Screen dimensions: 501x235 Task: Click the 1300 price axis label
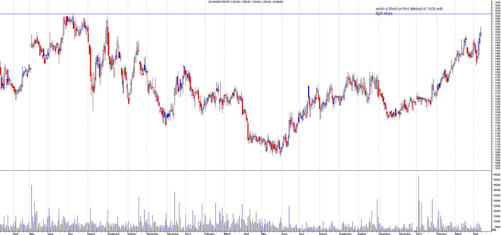(497, 96)
